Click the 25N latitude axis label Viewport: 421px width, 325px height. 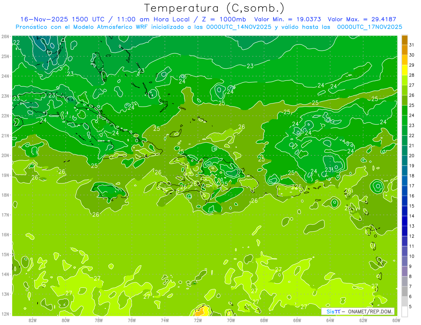5,56
